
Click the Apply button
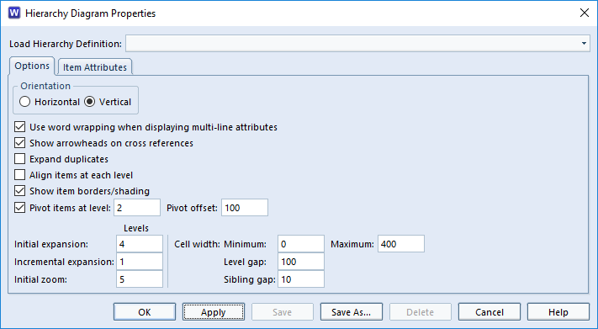point(214,312)
